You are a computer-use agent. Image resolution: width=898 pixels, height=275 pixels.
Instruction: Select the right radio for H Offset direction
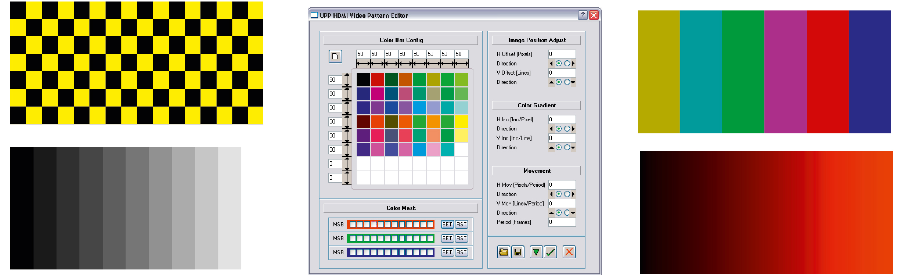tap(567, 64)
